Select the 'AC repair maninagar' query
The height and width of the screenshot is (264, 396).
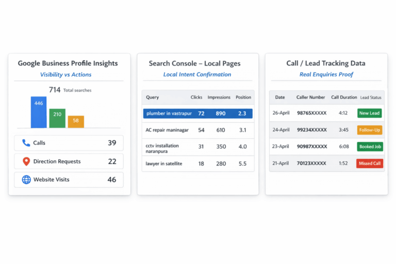[x=167, y=130]
